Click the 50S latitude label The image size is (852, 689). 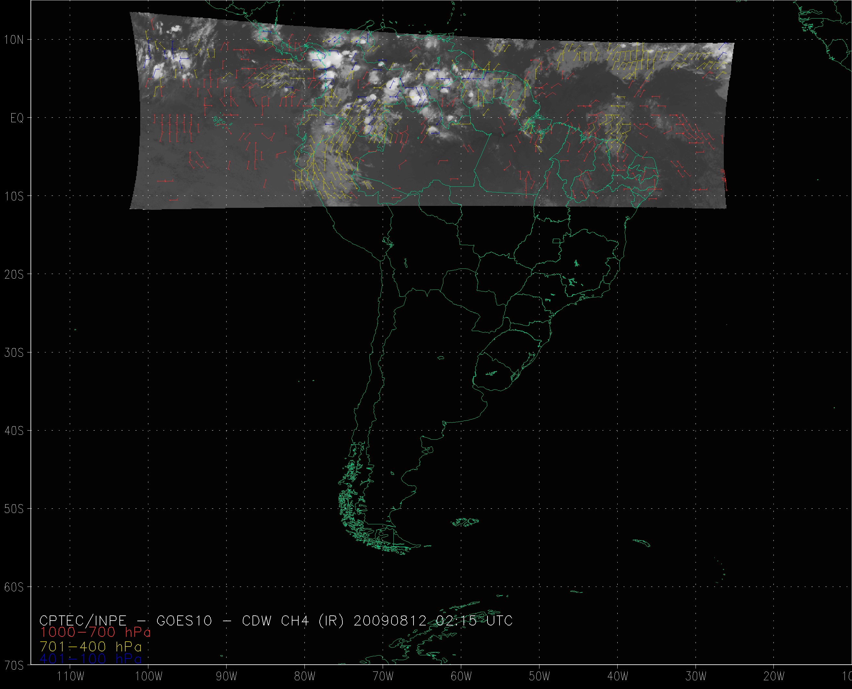pos(14,509)
